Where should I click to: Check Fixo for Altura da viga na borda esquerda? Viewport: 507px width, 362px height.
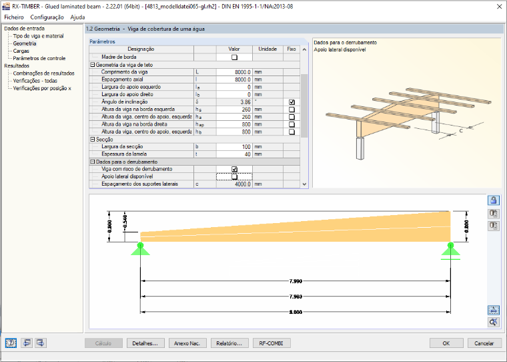coord(292,110)
